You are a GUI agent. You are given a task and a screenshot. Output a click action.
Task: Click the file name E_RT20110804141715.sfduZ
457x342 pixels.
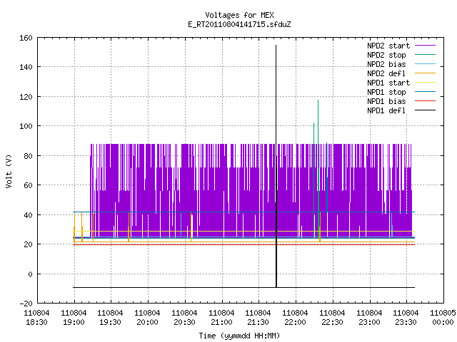[239, 24]
